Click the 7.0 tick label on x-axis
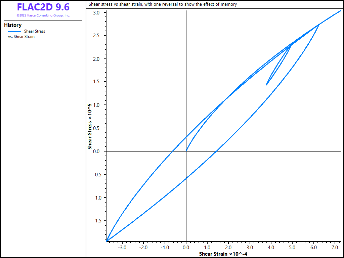This screenshot has height=258, width=344. coord(335,248)
